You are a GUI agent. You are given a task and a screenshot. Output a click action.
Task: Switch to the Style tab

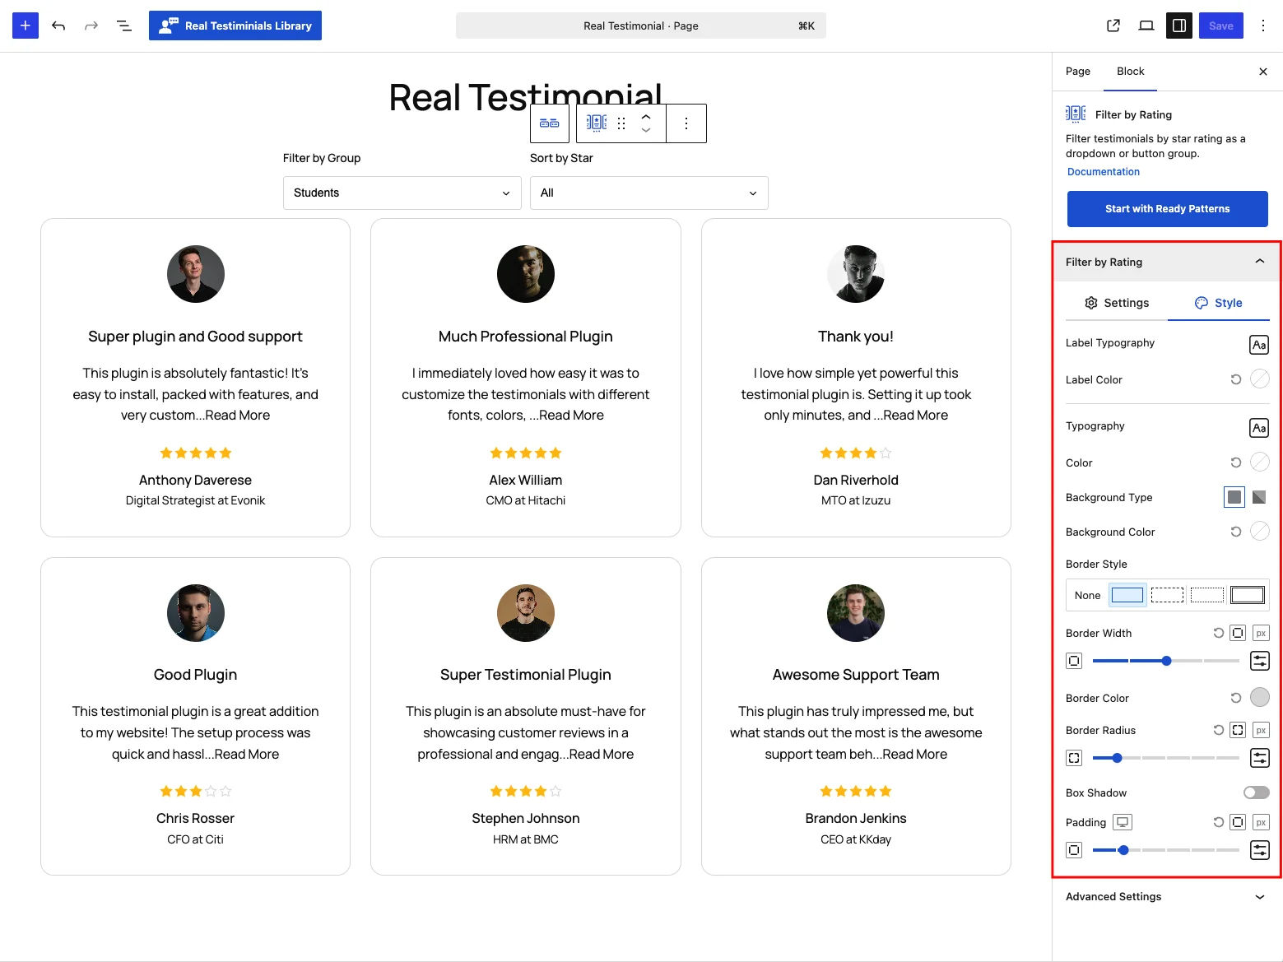1219,303
